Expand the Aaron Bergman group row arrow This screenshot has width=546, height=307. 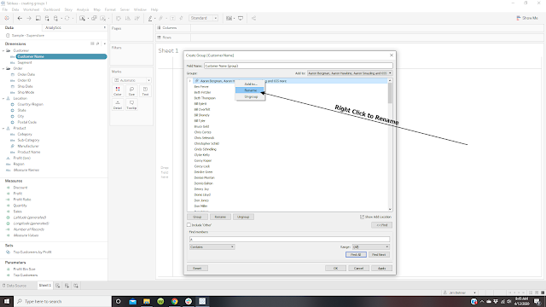[190, 81]
